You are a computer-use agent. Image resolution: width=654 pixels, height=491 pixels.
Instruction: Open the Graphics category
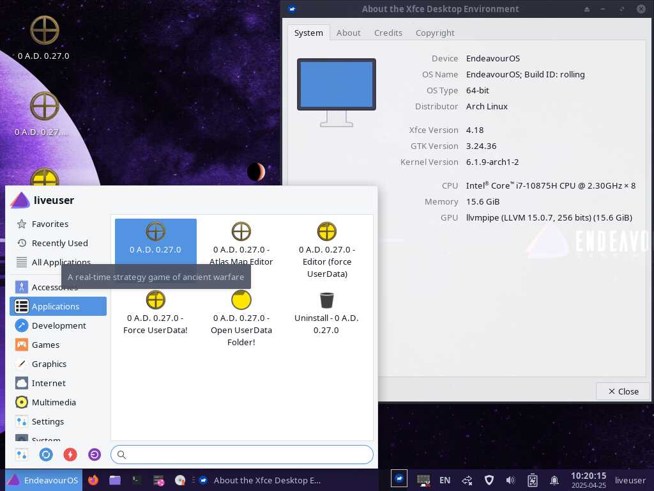pyautogui.click(x=58, y=364)
